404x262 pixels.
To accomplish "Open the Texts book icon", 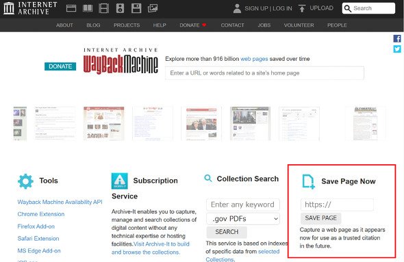I will click(88, 8).
